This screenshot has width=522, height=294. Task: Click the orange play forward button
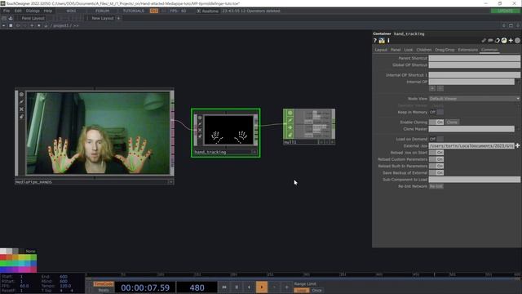262,287
